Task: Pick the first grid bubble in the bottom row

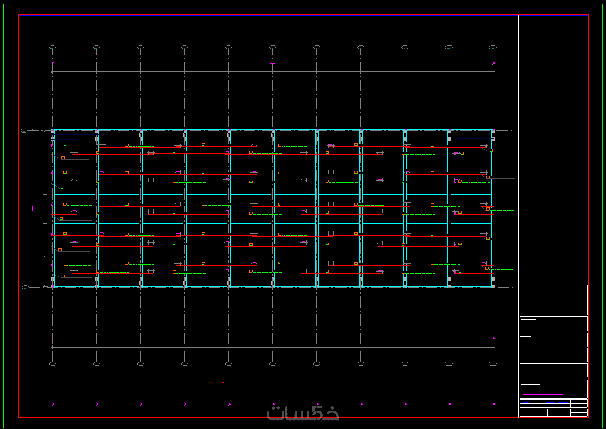Action: tap(52, 364)
